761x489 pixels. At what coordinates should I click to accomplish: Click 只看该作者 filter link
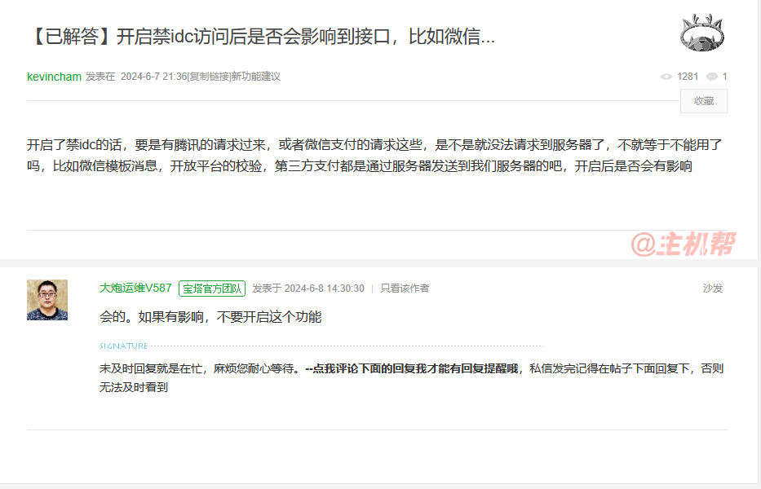pos(405,289)
